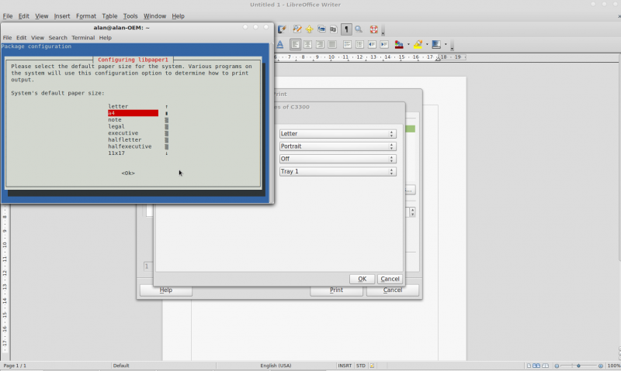Click OK in the C3300 properties dialog

click(362, 279)
